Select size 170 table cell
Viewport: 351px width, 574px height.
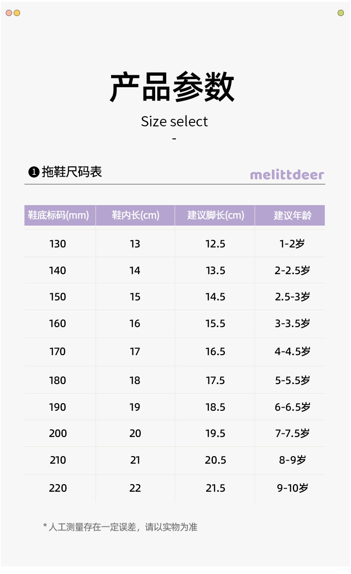pyautogui.click(x=60, y=352)
